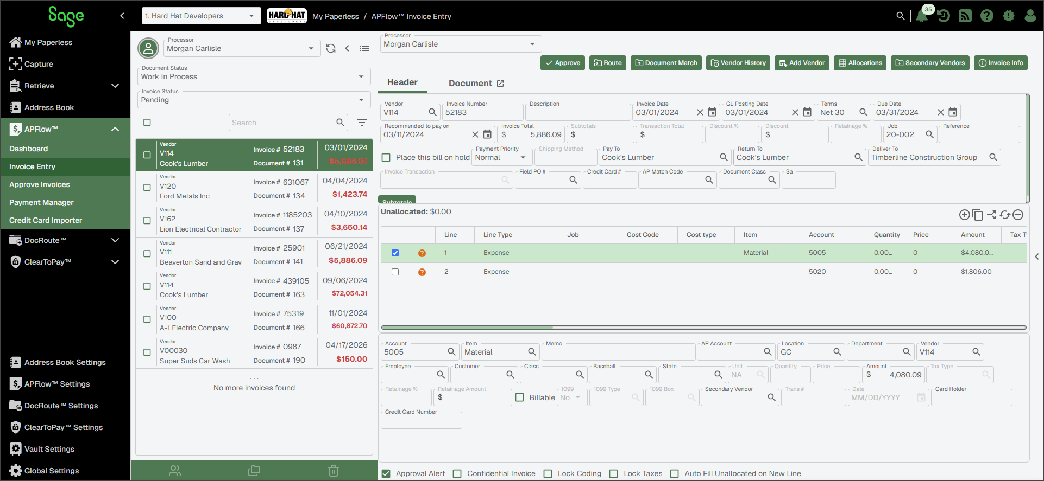Open Invoice Status Pending dropdown
The image size is (1044, 481).
(x=254, y=100)
